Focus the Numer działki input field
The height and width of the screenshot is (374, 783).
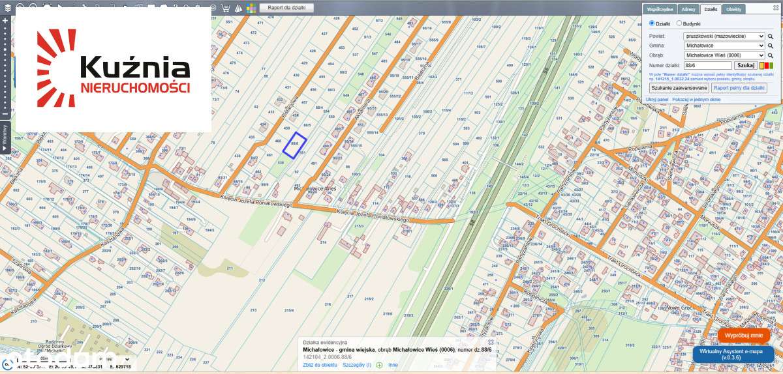pyautogui.click(x=708, y=65)
